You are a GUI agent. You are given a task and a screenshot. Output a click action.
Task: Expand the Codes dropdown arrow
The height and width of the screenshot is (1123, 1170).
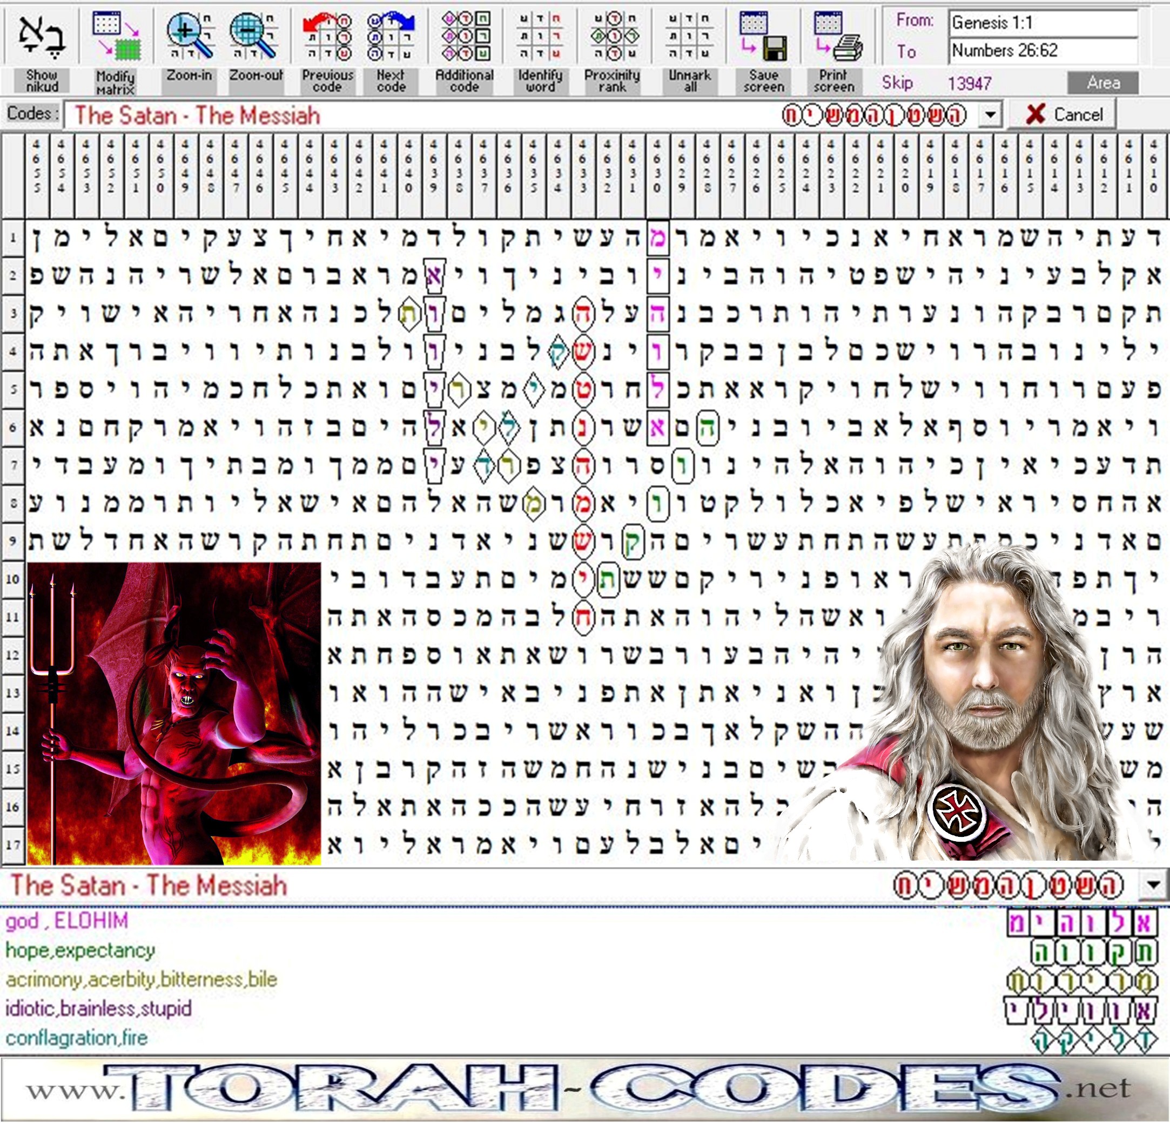click(x=990, y=114)
